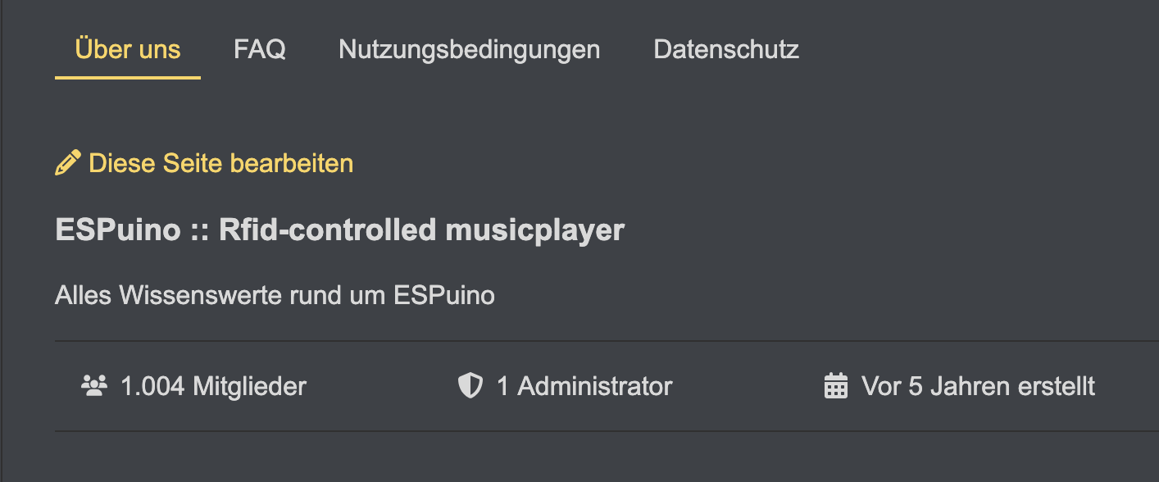The image size is (1159, 482).
Task: Click the word musicplayer in the heading
Action: pyautogui.click(x=534, y=230)
